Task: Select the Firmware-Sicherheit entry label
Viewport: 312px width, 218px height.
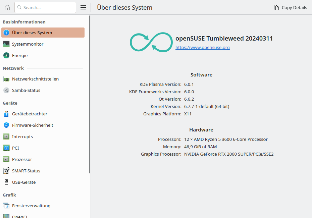Action: pyautogui.click(x=33, y=125)
